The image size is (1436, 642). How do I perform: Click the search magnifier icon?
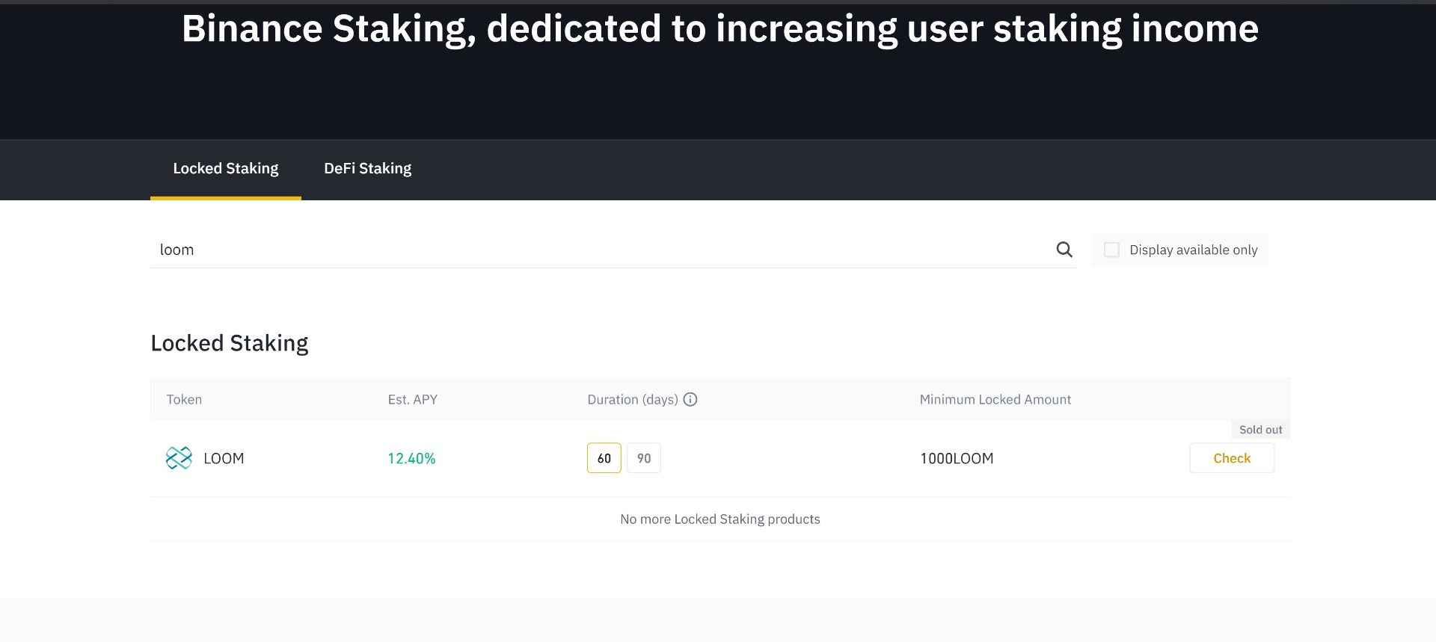[1064, 250]
